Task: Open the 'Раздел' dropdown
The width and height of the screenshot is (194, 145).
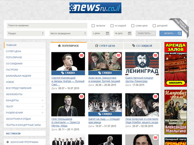Action: [x=26, y=34]
